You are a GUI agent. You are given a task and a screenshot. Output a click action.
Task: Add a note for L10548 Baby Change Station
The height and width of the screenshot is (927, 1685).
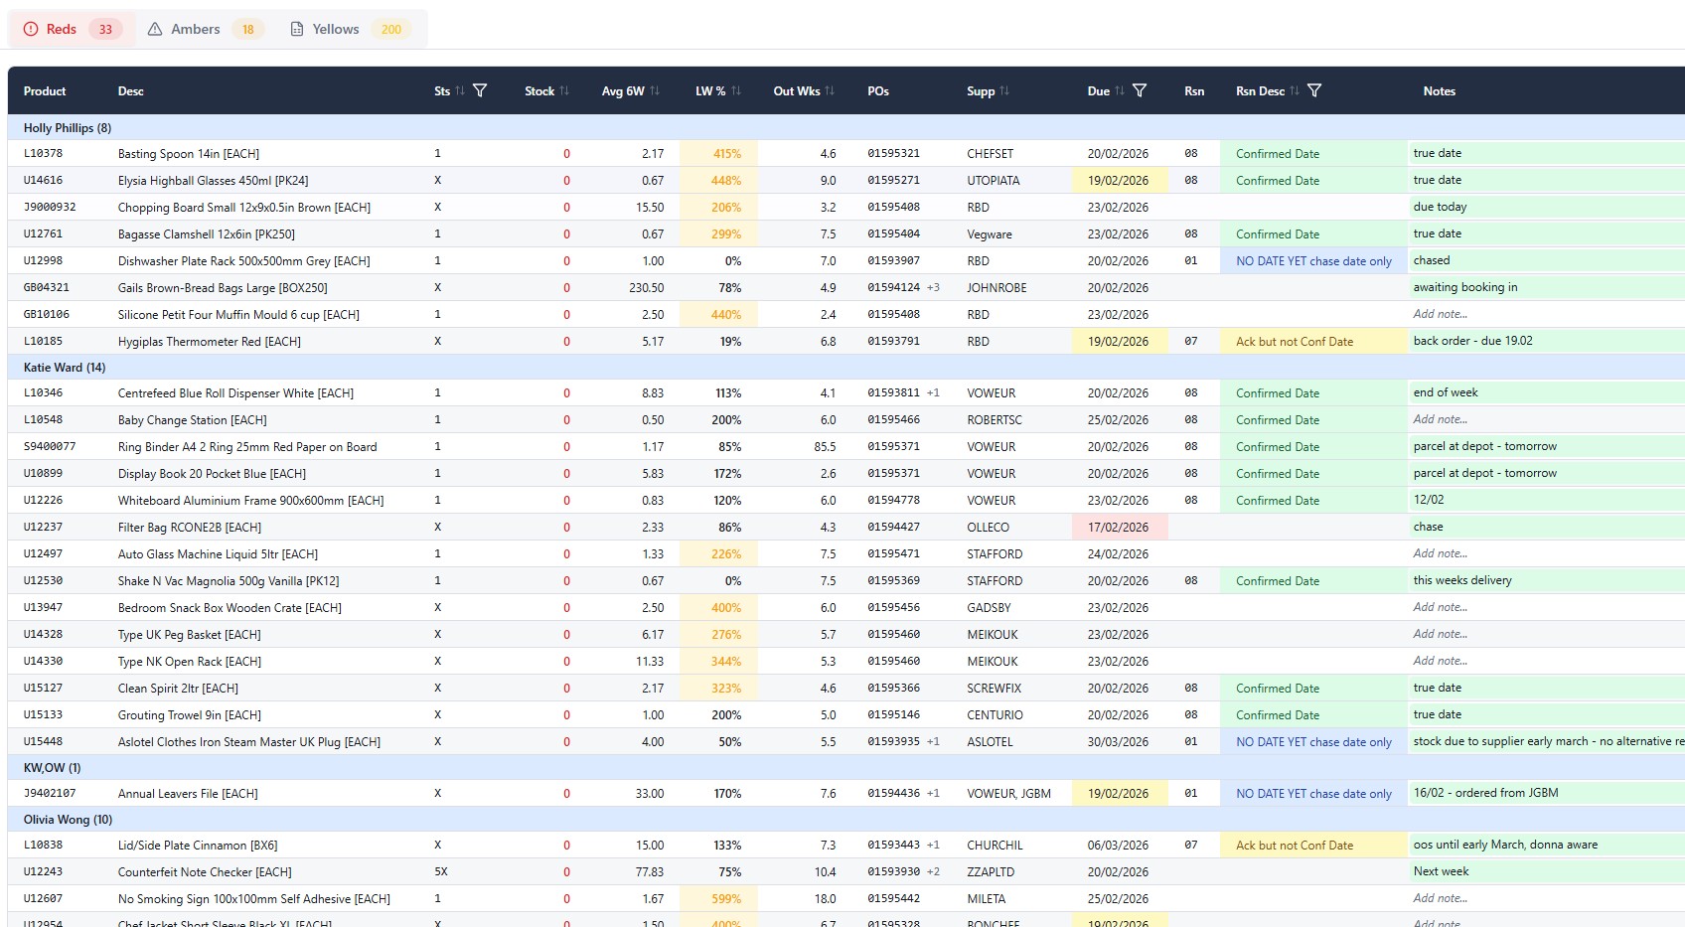pos(1545,419)
